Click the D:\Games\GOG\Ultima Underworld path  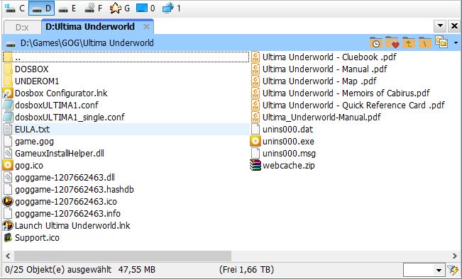coord(87,43)
